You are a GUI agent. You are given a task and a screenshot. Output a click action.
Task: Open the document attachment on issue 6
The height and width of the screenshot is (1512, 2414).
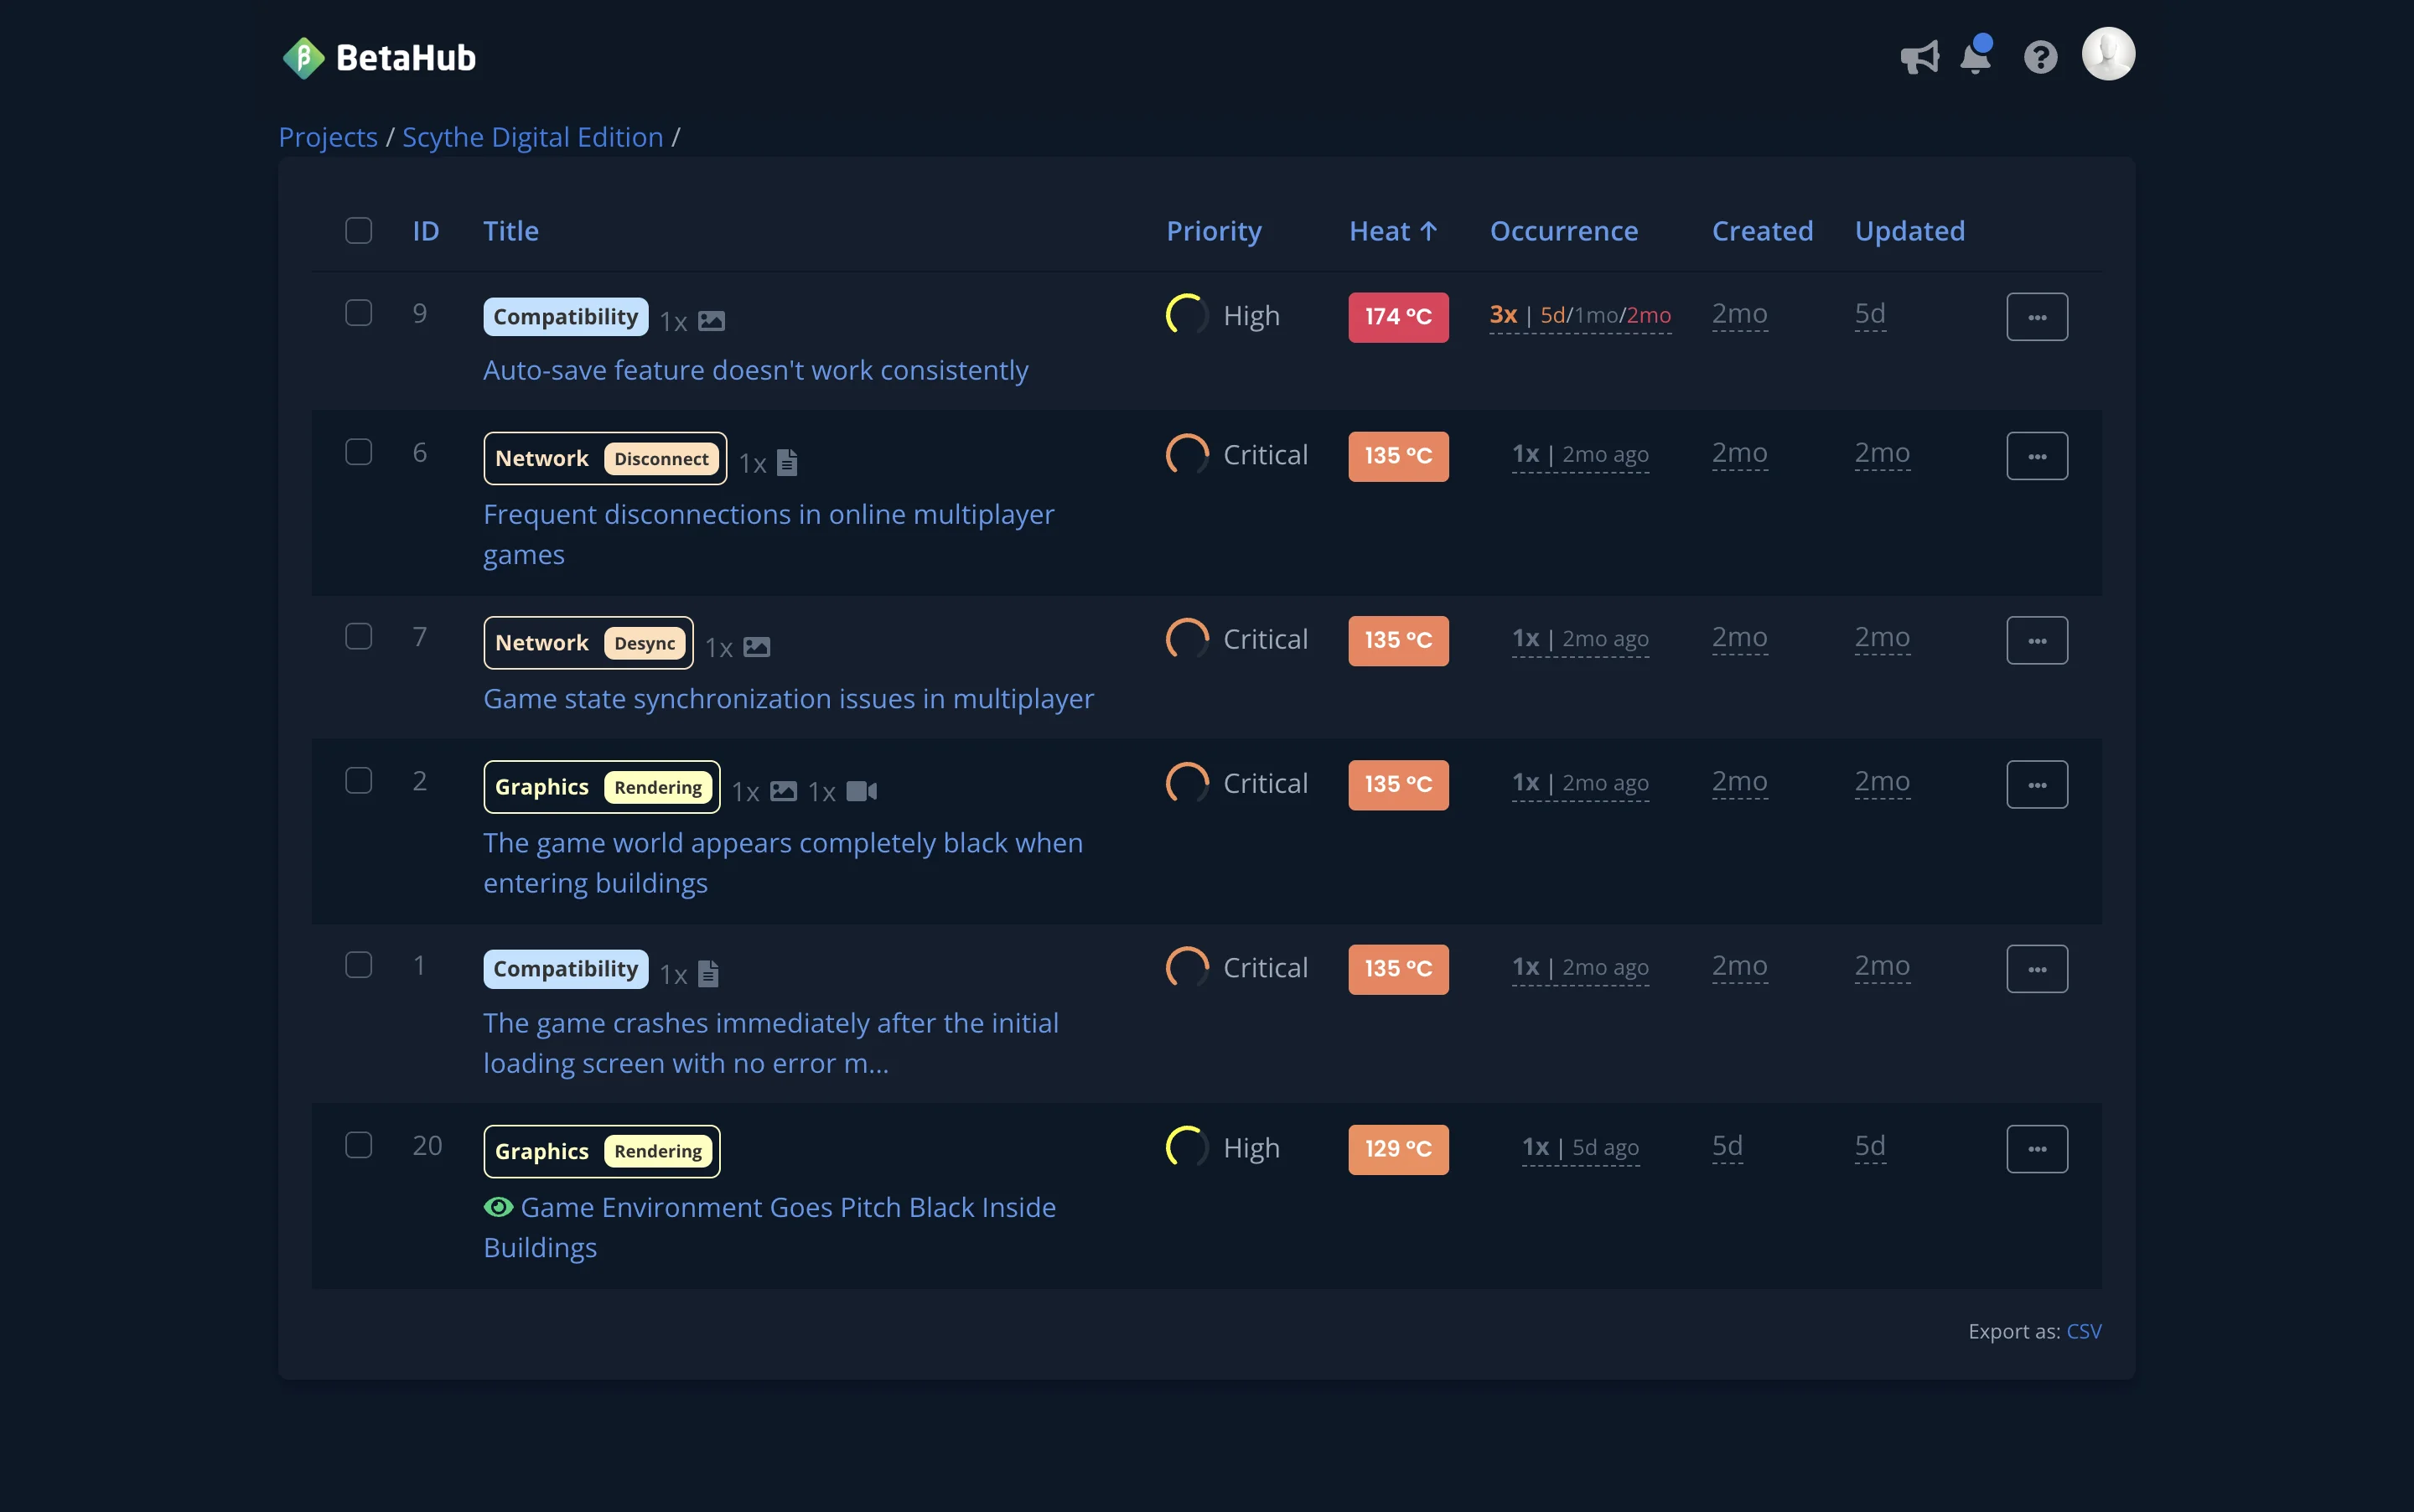tap(788, 461)
